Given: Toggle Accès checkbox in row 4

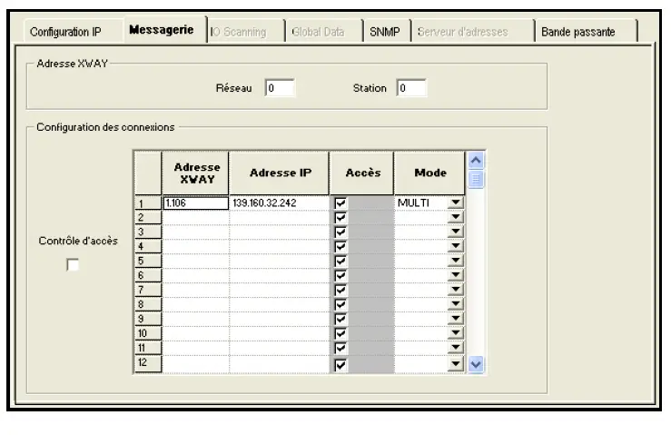Looking at the screenshot, I should [340, 247].
